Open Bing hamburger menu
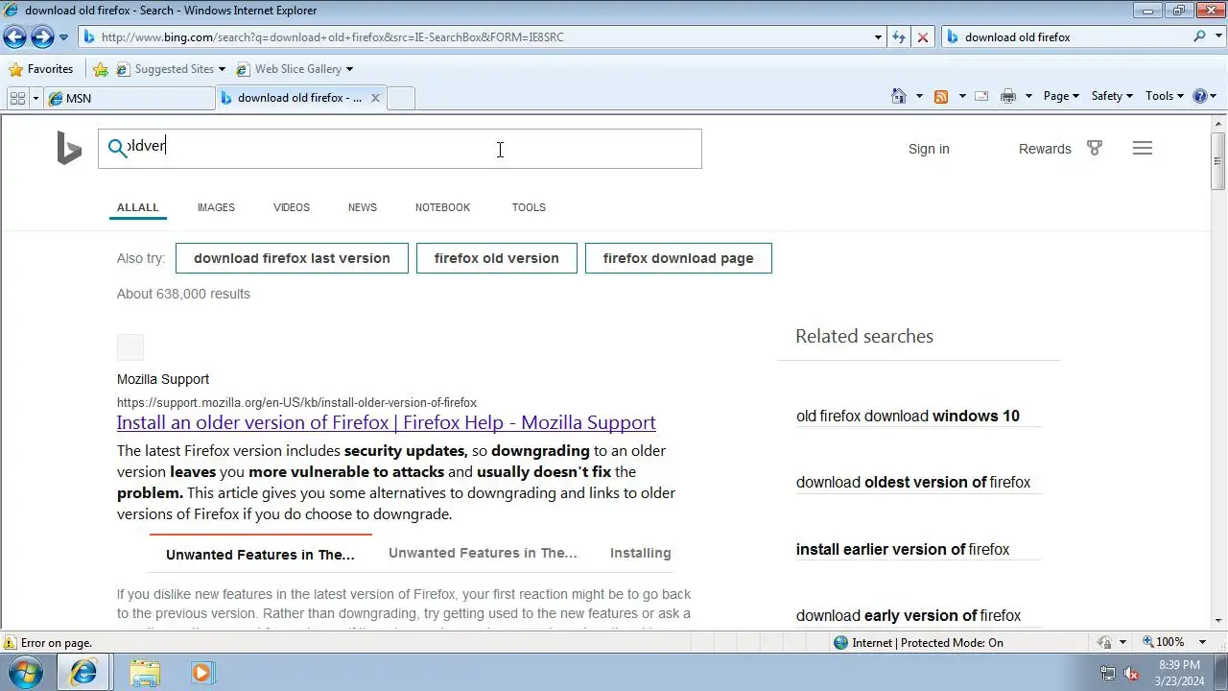The width and height of the screenshot is (1228, 691). click(1142, 148)
